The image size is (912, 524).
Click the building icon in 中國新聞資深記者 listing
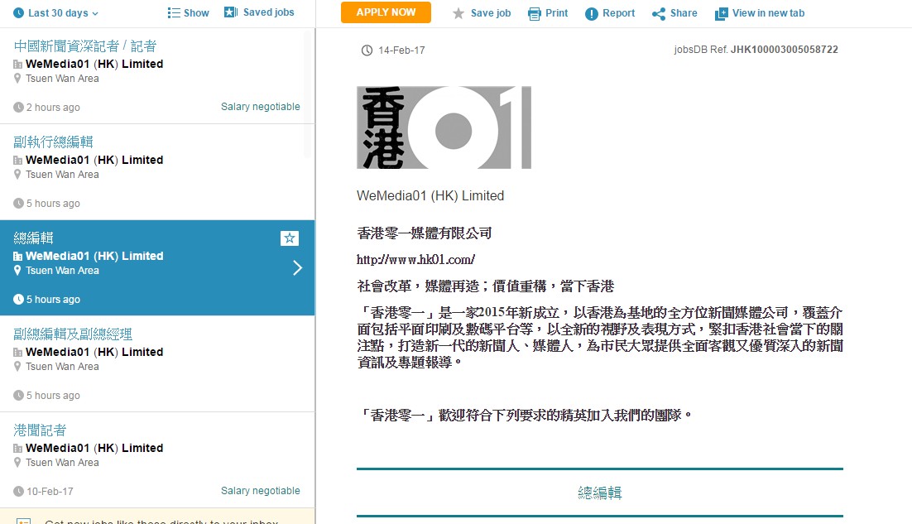coord(18,65)
